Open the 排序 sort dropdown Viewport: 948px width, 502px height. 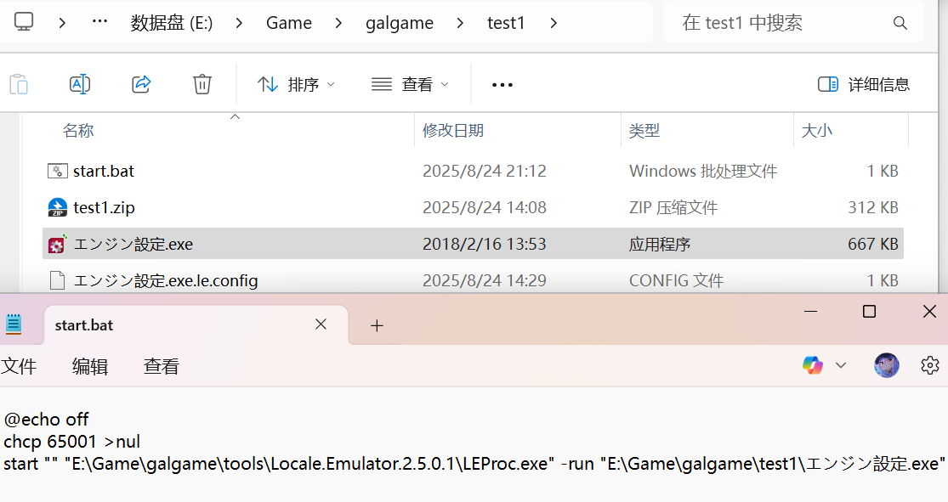coord(297,84)
